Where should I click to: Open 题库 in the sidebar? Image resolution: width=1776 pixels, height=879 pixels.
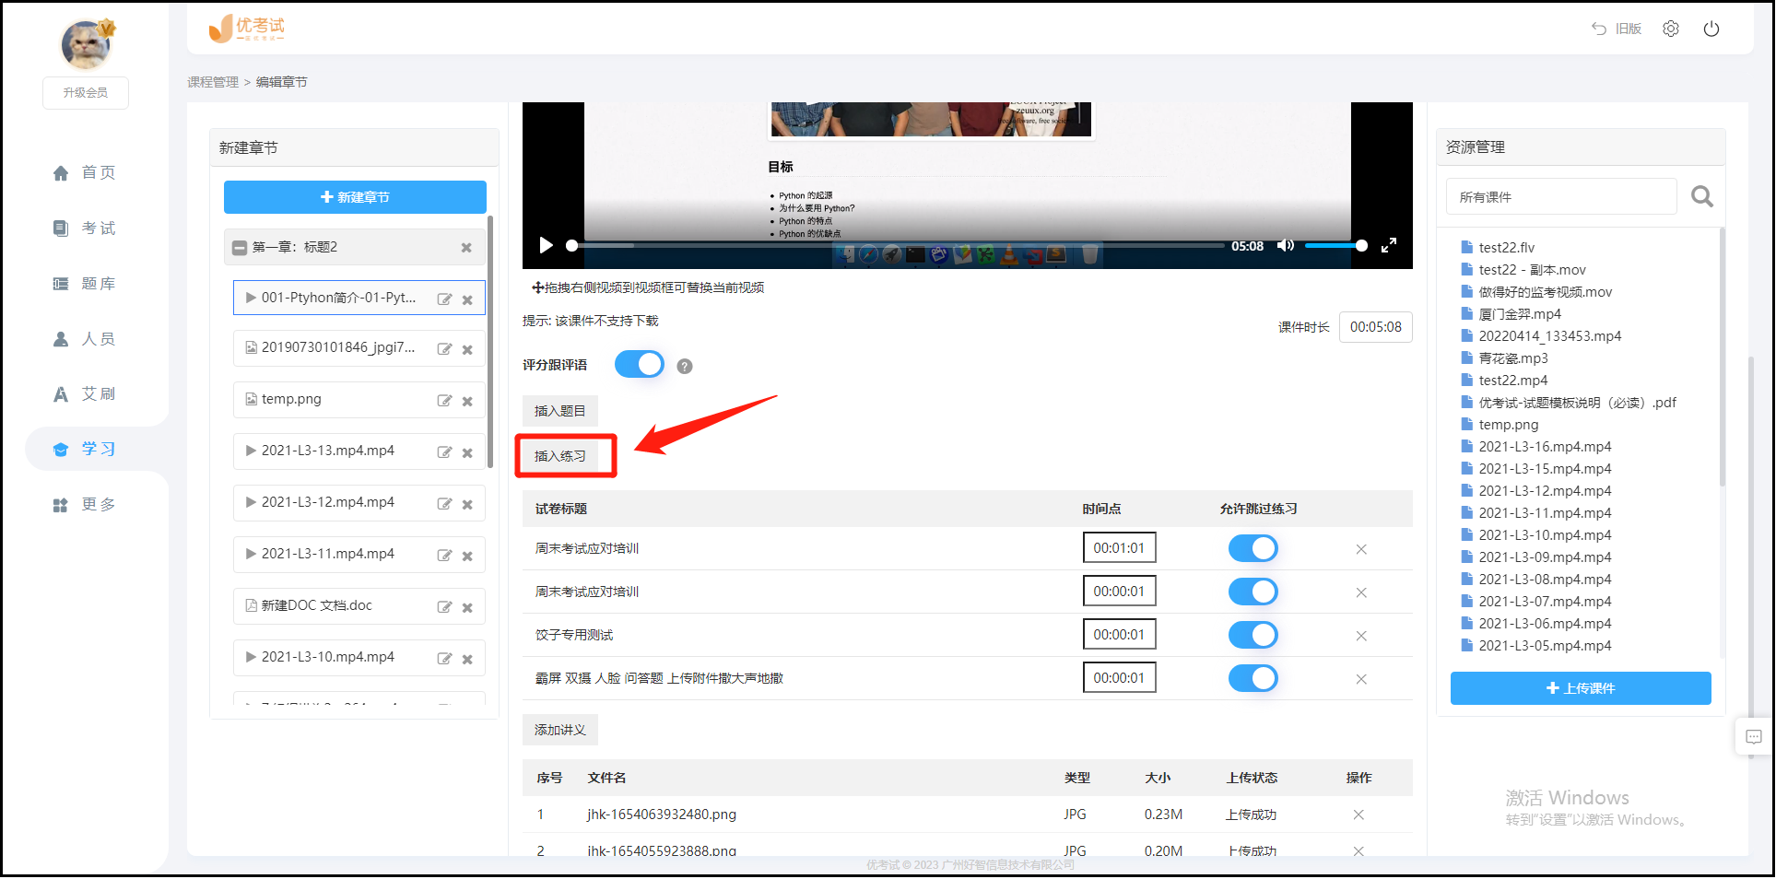tap(85, 283)
